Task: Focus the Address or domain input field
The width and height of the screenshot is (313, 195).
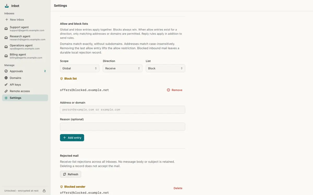Action: [123, 110]
